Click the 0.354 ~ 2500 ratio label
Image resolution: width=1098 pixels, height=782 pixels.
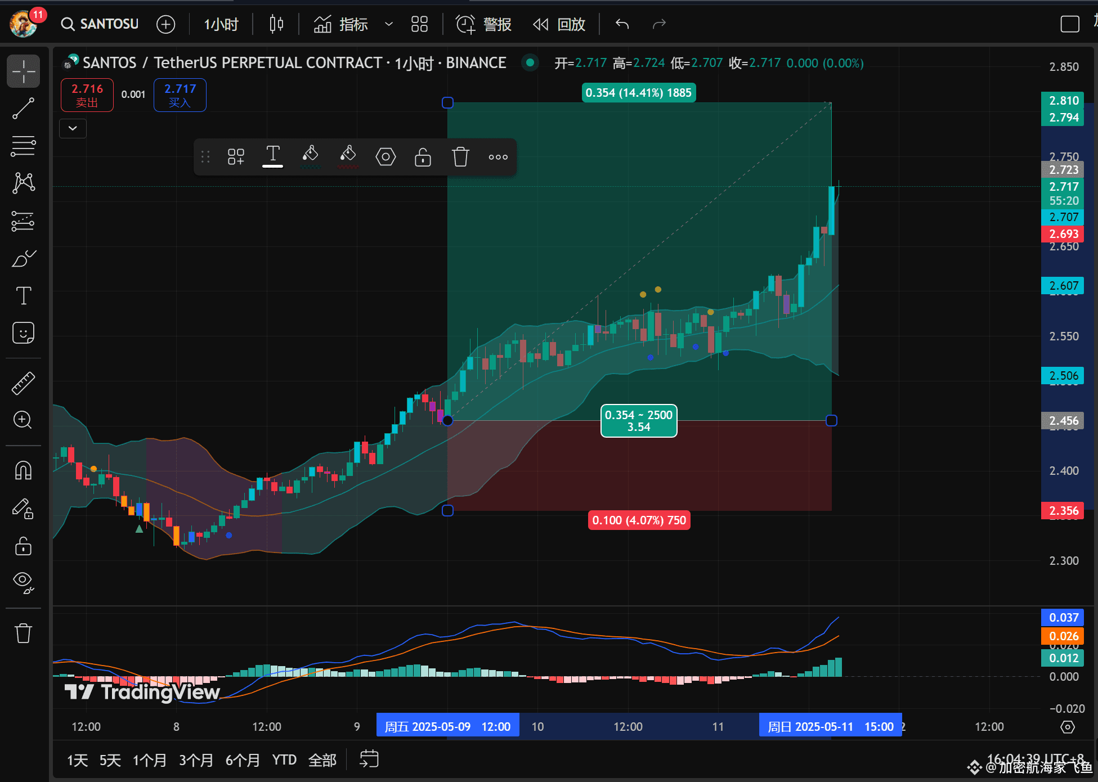pos(639,421)
